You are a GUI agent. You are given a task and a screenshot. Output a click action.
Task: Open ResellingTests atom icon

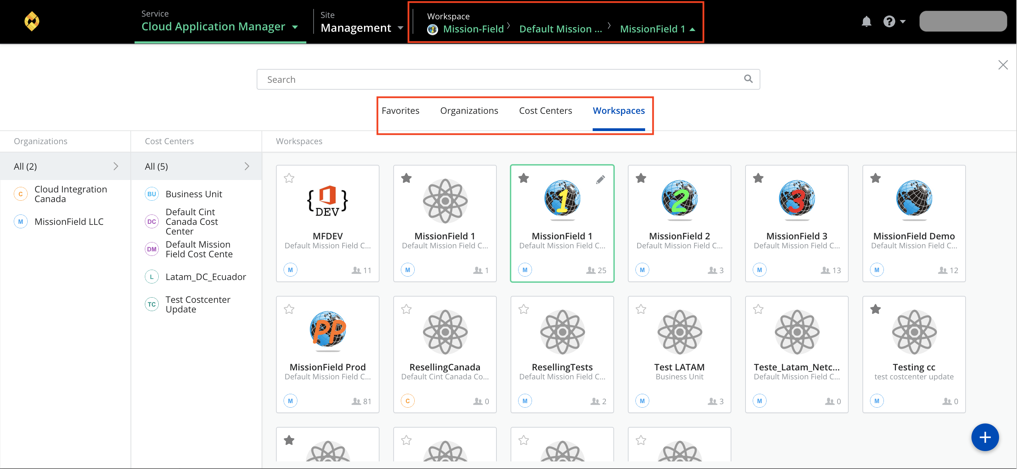coord(562,332)
